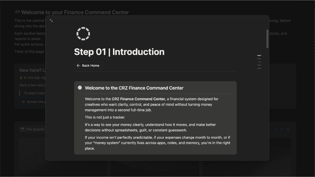Click the dashed circle page icon
This screenshot has width=315, height=177.
coord(83,33)
